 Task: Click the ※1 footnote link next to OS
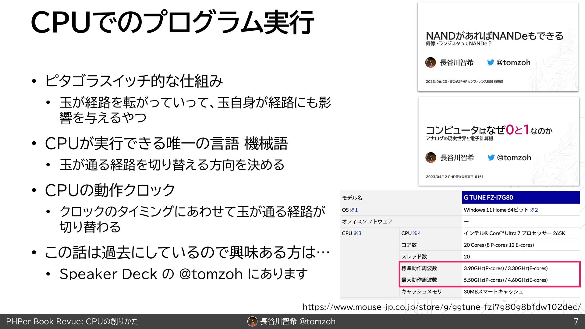[x=354, y=210]
